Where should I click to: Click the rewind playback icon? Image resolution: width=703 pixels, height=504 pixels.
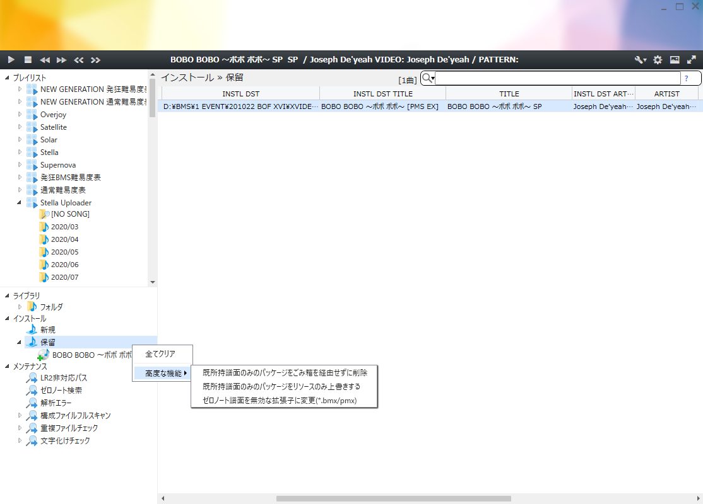(45, 60)
